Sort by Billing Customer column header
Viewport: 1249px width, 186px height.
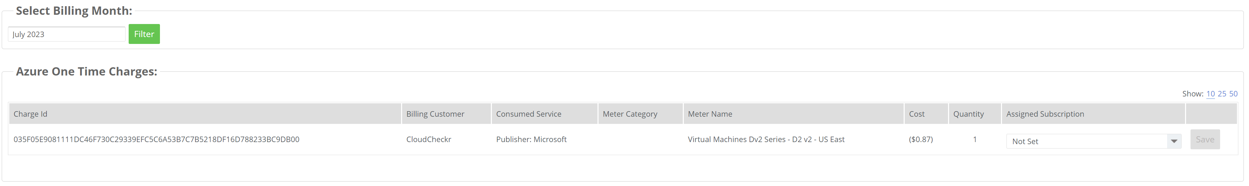click(x=435, y=114)
